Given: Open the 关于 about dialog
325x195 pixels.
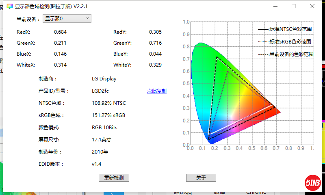Looking at the screenshot, I should [201, 178].
